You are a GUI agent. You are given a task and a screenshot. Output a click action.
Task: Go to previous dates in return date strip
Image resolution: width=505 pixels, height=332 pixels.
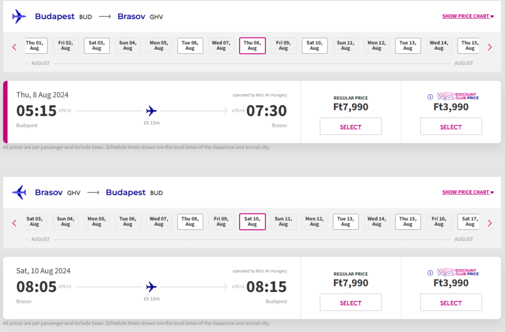pos(14,223)
